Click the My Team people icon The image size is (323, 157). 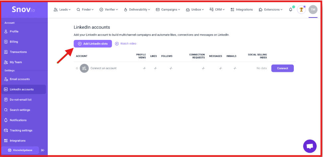6,62
